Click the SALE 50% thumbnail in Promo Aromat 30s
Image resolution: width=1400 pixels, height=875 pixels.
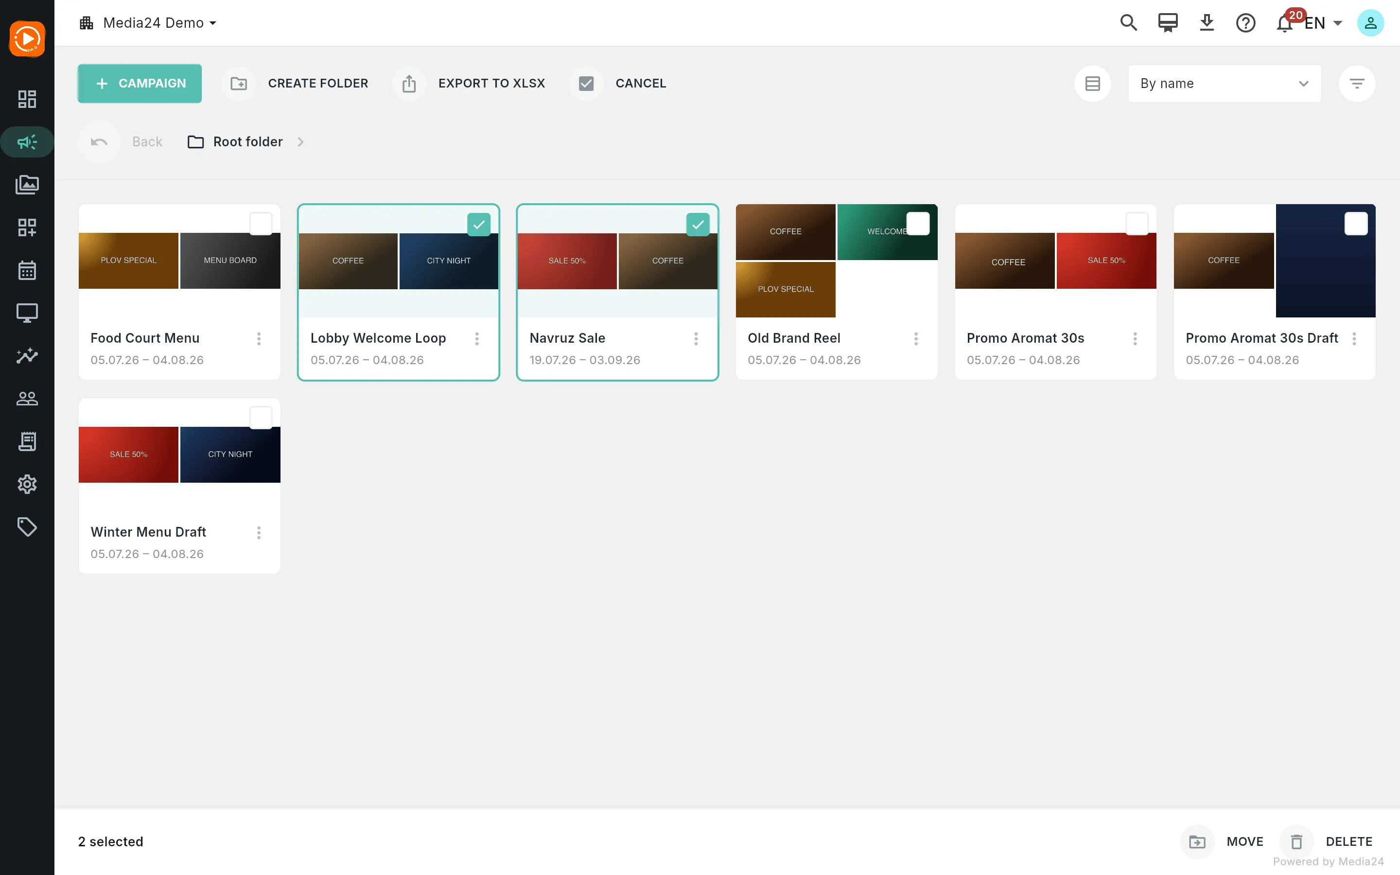[x=1106, y=261]
